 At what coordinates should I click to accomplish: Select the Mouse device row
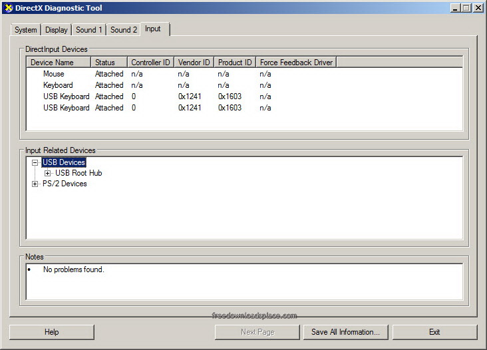54,74
